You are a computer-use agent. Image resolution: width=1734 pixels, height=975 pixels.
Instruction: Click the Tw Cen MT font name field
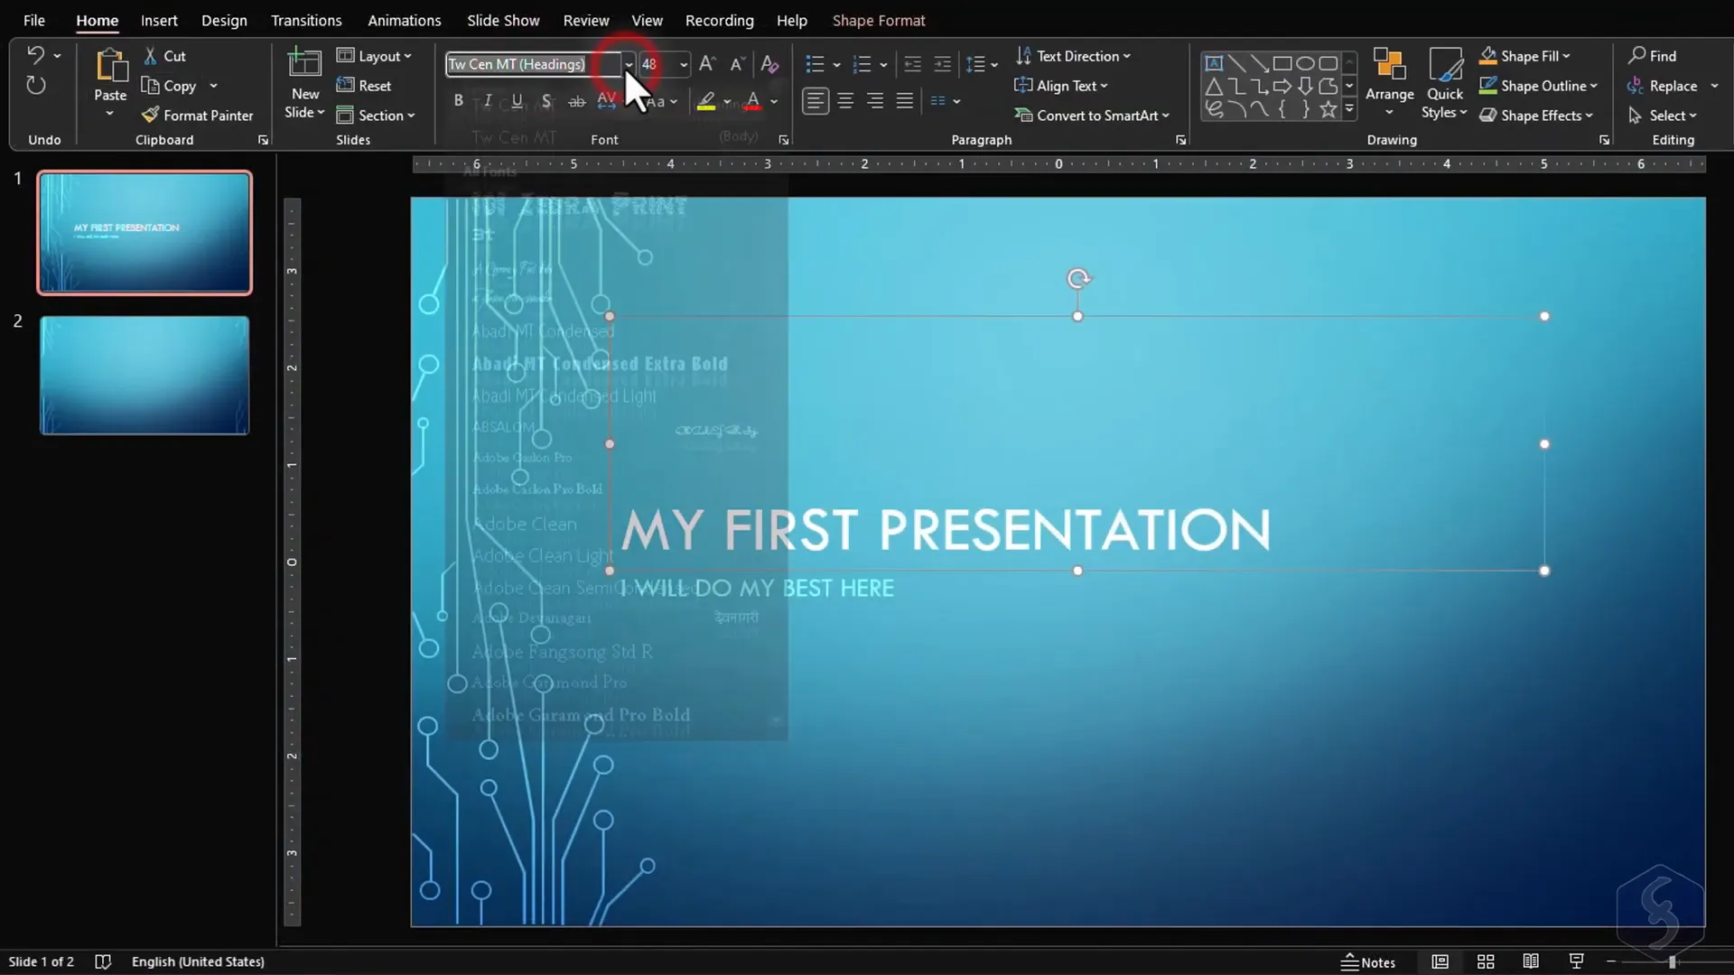point(533,64)
